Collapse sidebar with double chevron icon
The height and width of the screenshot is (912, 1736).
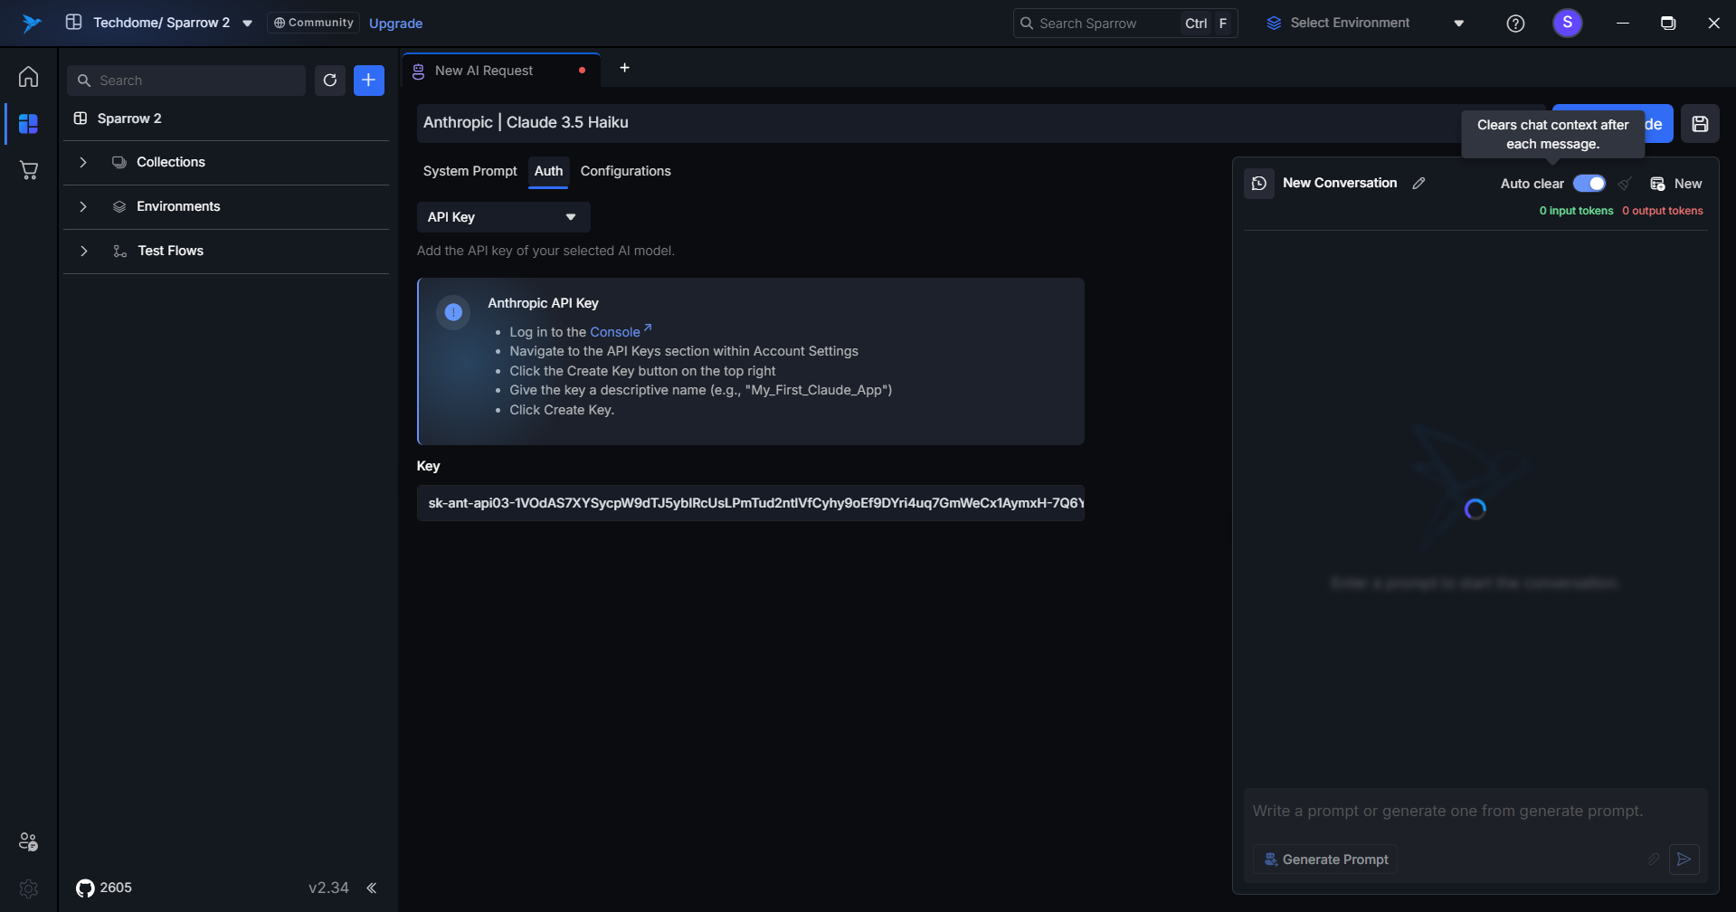coord(371,888)
